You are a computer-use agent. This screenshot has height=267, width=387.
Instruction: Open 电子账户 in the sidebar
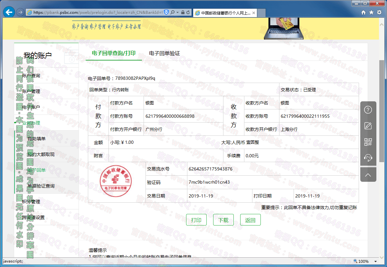[x=31, y=107]
